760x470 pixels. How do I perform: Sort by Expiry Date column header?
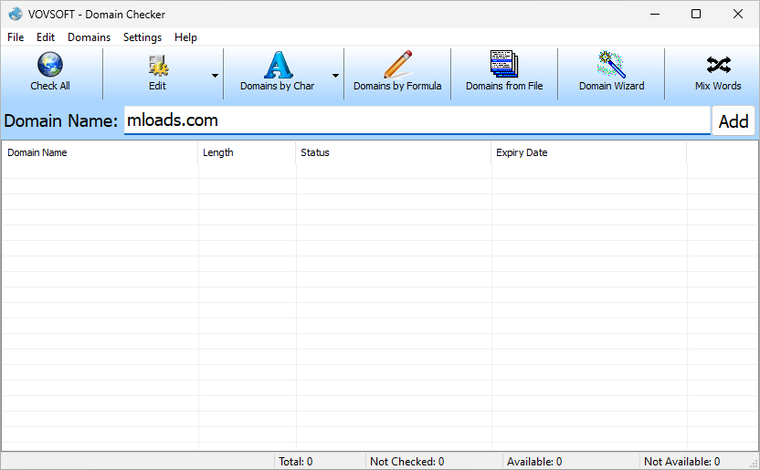coord(589,152)
